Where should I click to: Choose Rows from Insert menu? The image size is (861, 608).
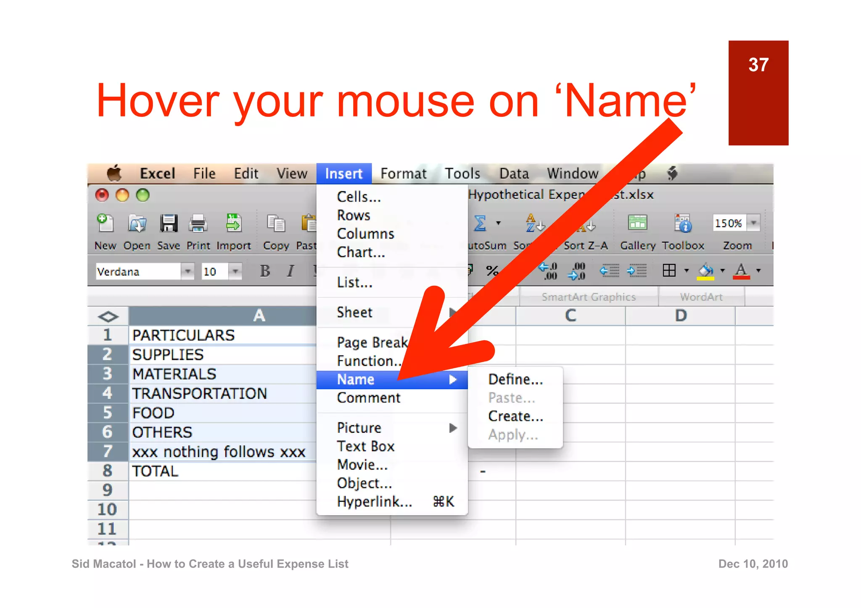[392, 215]
